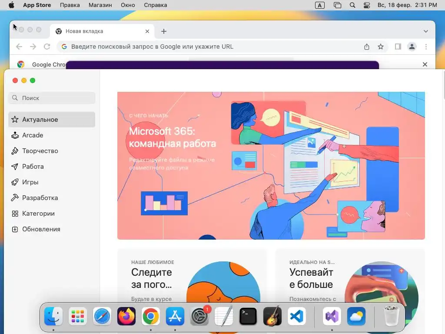Screen dimensions: 445x334
Task: Launch Visual Studio Code from the Dock
Action: (x=296, y=316)
